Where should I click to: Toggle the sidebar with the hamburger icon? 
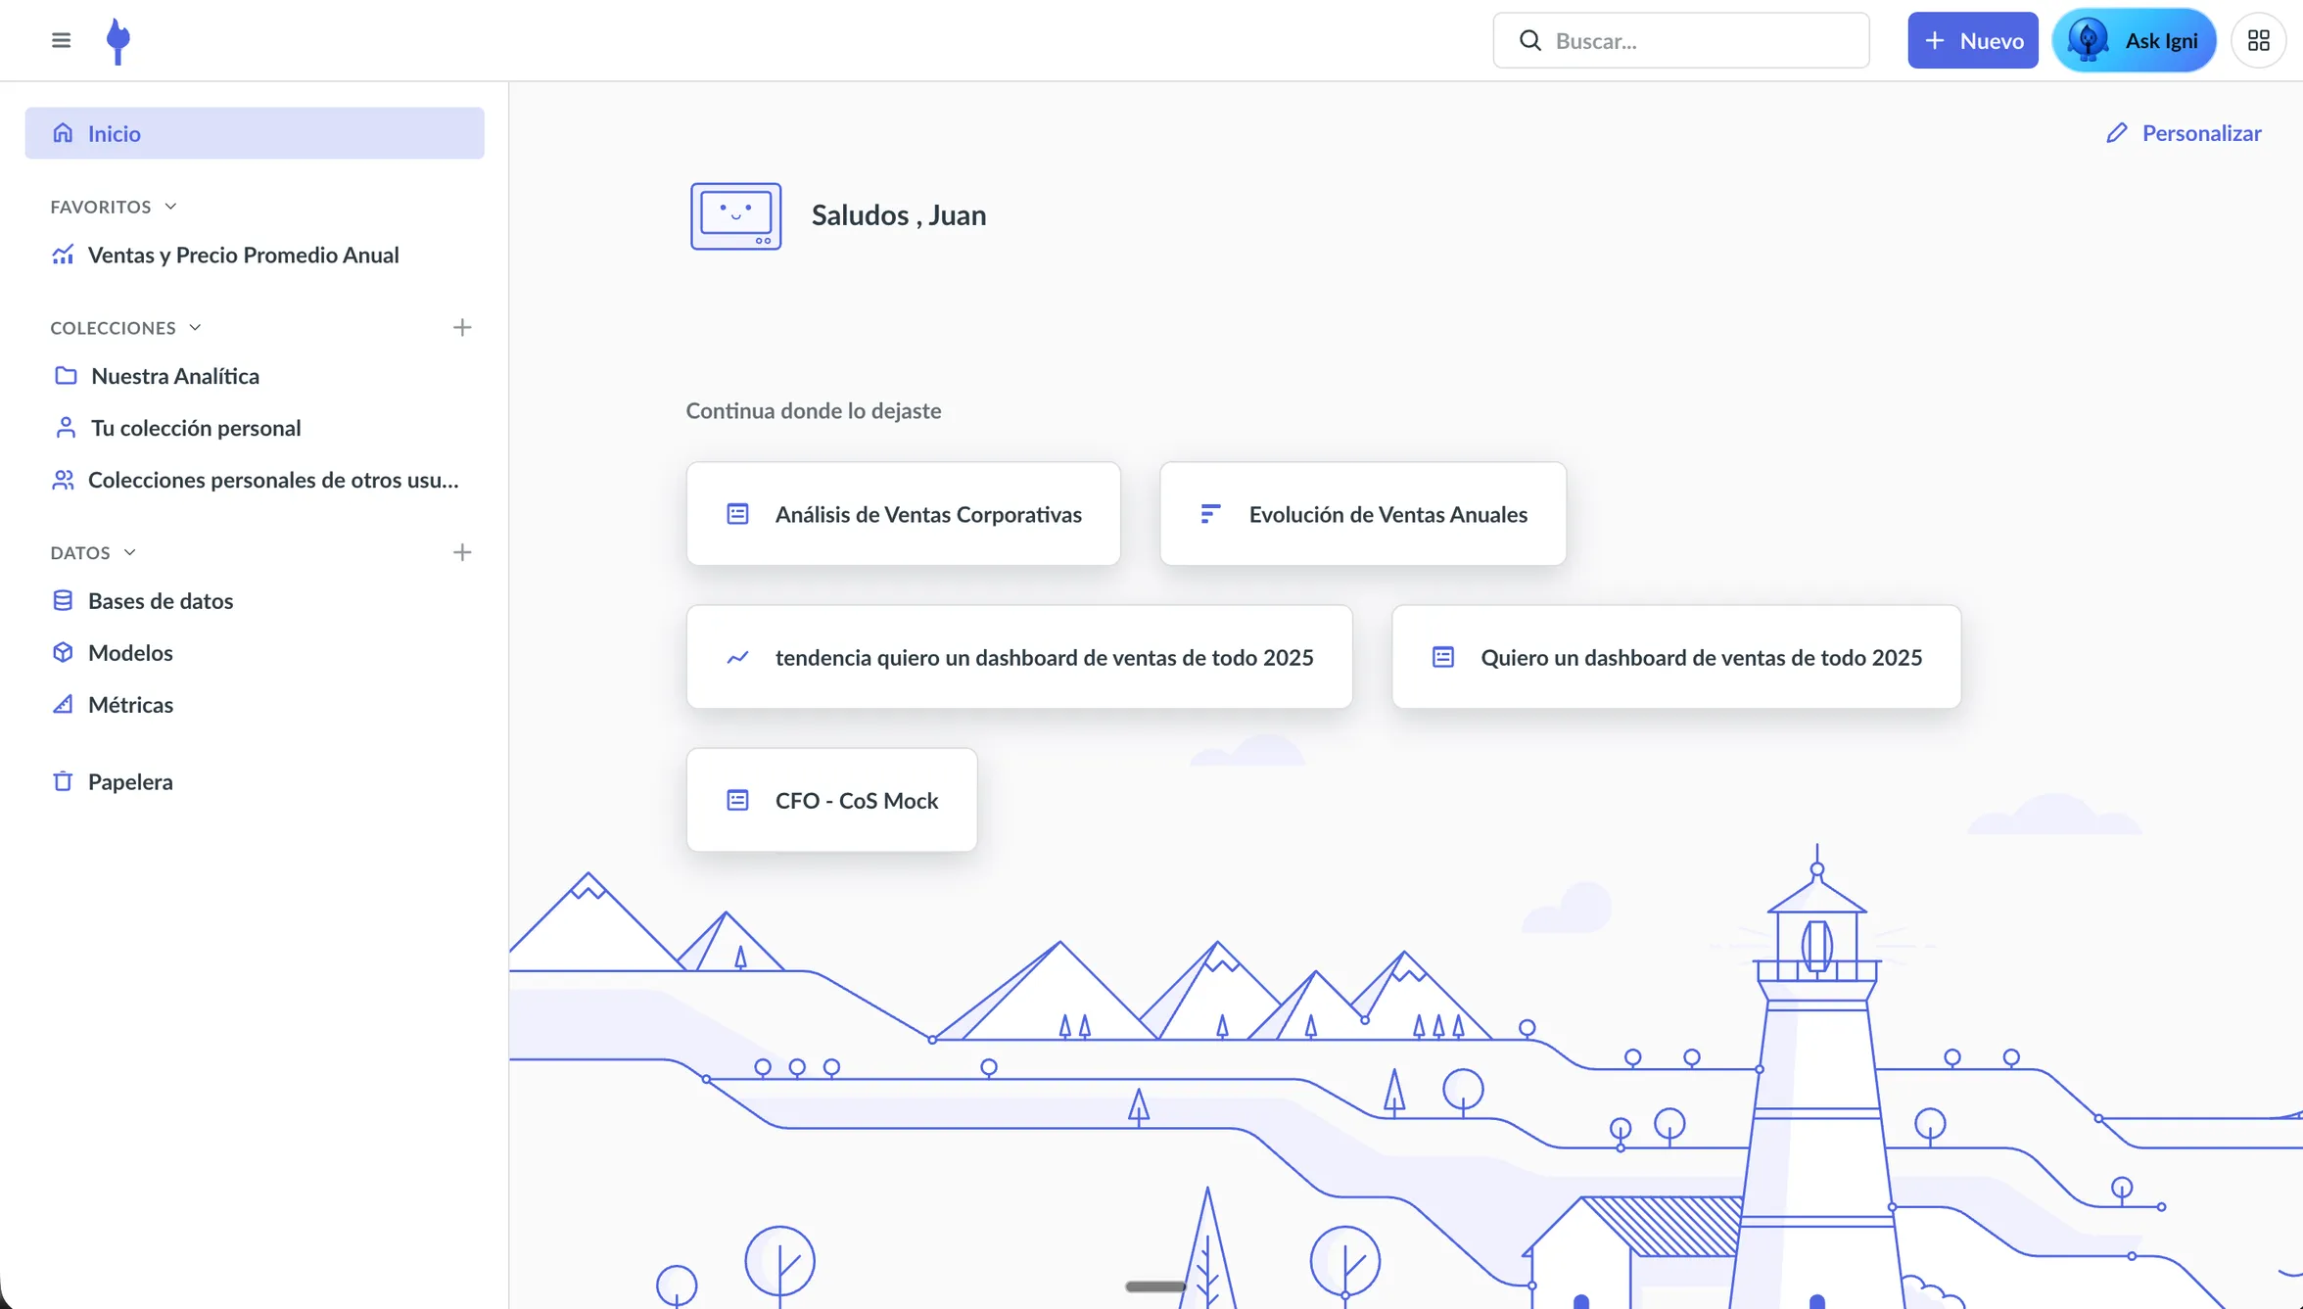click(x=61, y=40)
